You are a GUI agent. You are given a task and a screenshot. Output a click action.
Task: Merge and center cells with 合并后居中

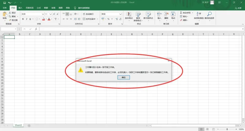89,19
